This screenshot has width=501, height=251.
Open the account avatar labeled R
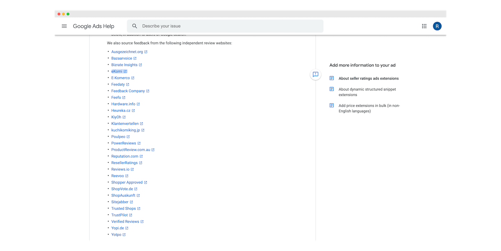tap(437, 26)
